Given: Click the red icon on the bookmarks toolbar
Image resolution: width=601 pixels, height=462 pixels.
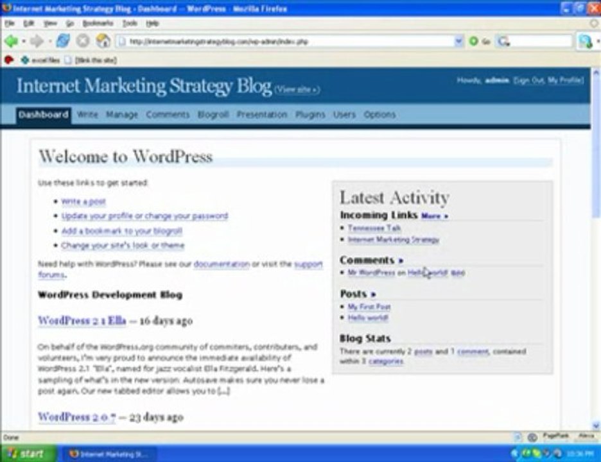Looking at the screenshot, I should point(9,60).
